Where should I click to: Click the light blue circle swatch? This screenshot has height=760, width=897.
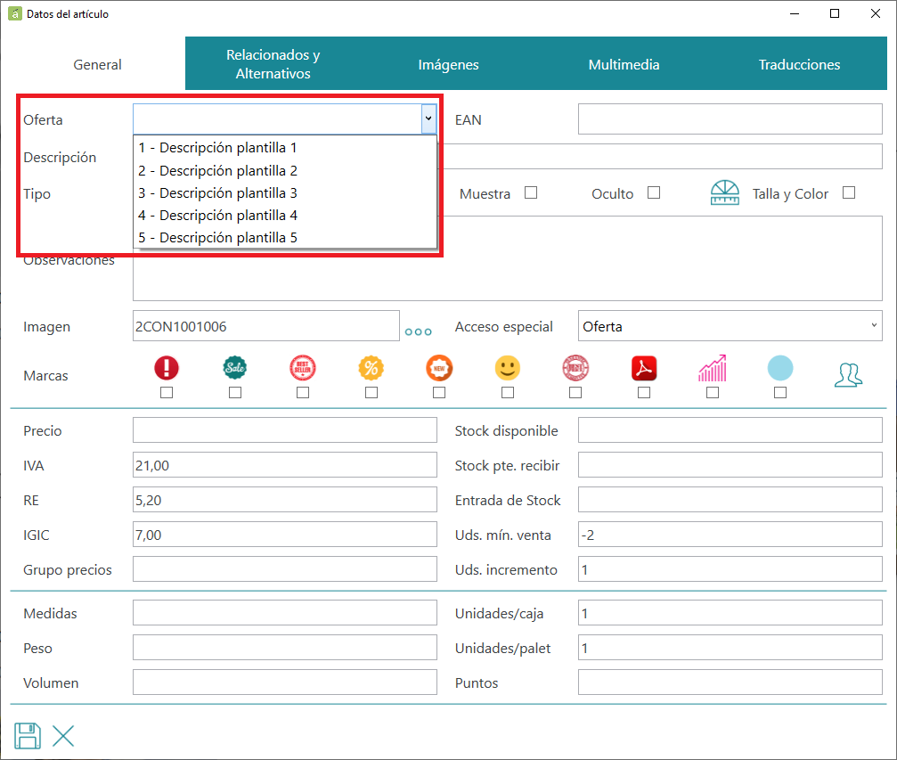pos(780,368)
